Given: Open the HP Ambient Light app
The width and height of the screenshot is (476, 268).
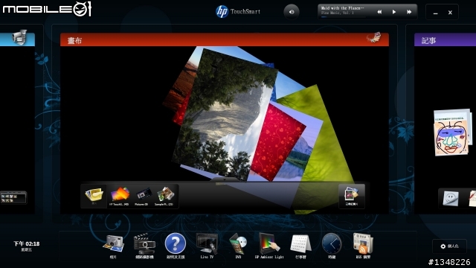Looking at the screenshot, I should [x=269, y=246].
